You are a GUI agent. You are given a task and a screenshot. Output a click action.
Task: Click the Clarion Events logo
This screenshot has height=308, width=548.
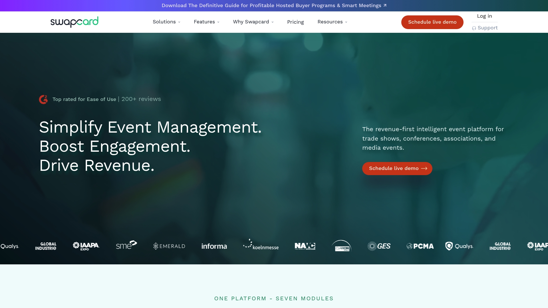click(x=341, y=246)
